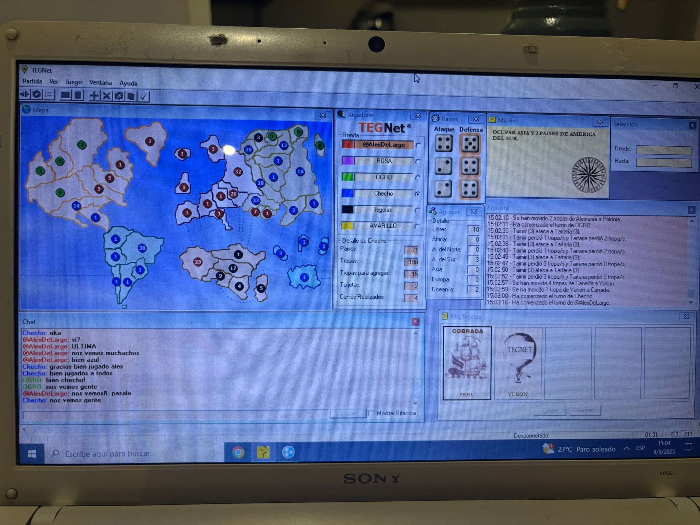Click the Desde field in Selección
The height and width of the screenshot is (525, 700).
click(664, 150)
